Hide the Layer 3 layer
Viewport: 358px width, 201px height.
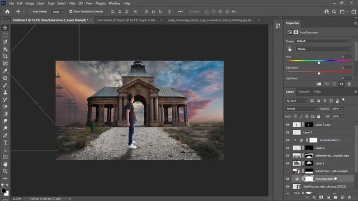click(x=288, y=132)
